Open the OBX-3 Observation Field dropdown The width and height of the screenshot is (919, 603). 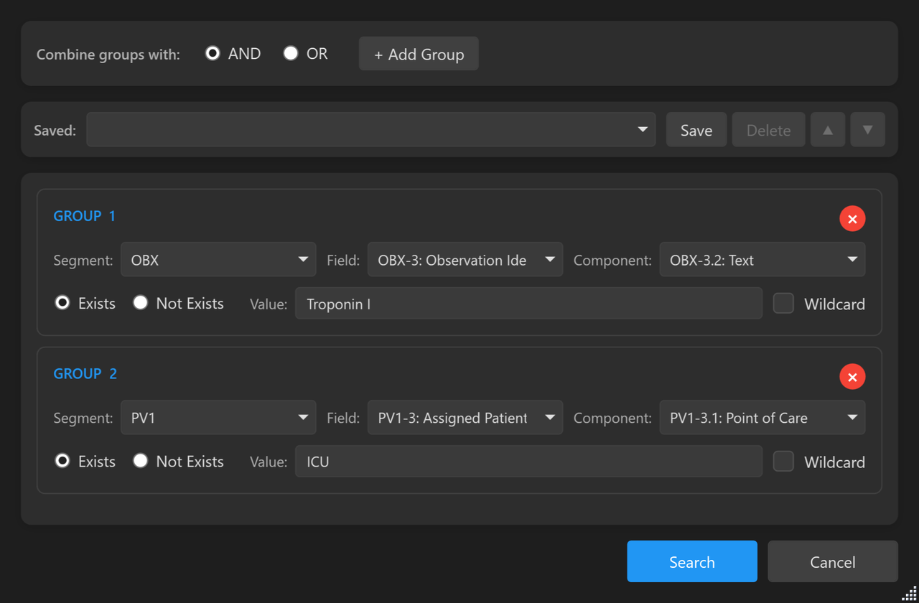(465, 259)
